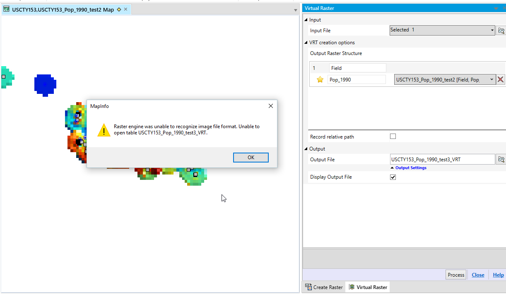Dismiss the error dialog with OK
The height and width of the screenshot is (294, 506).
[251, 157]
